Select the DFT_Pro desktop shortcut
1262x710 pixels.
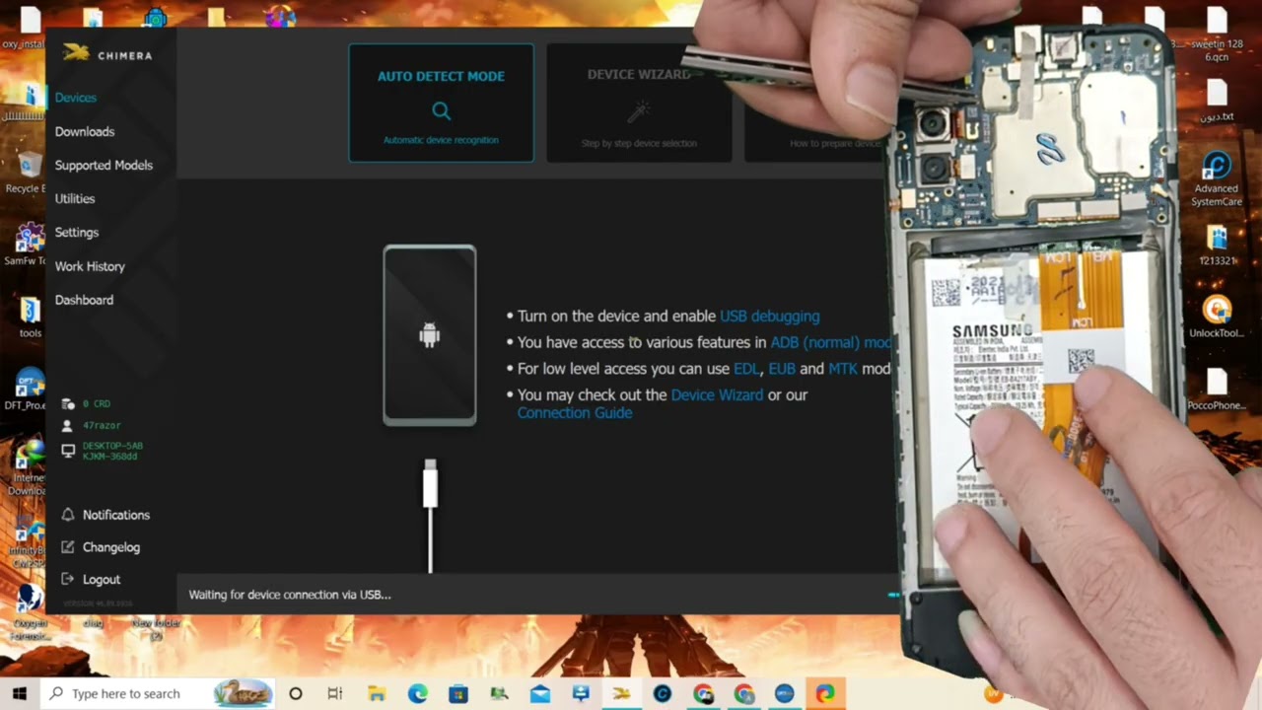tap(27, 390)
